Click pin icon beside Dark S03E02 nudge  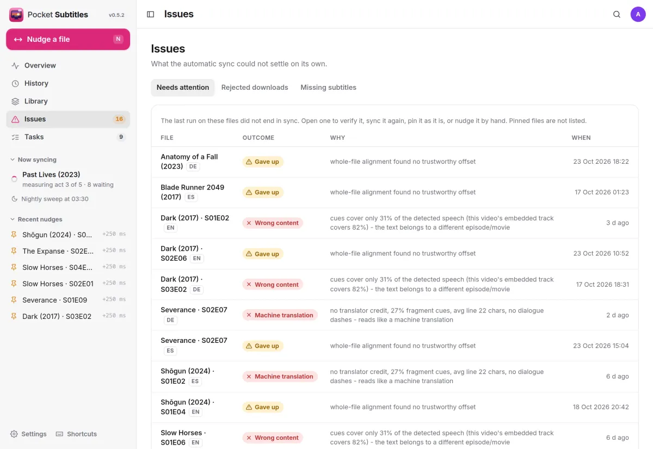coord(14,316)
